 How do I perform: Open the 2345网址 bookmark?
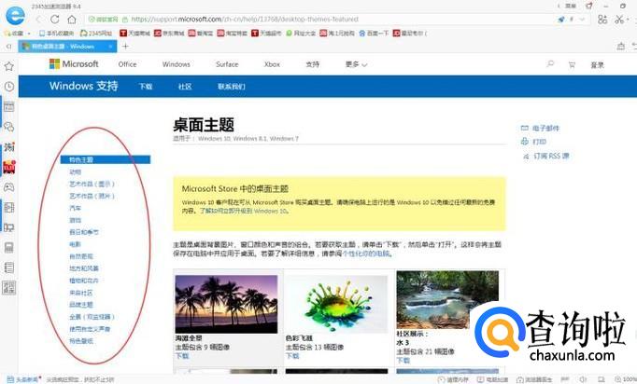tap(96, 34)
